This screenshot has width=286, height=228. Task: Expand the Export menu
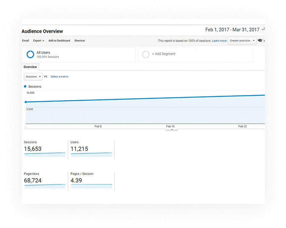point(39,41)
